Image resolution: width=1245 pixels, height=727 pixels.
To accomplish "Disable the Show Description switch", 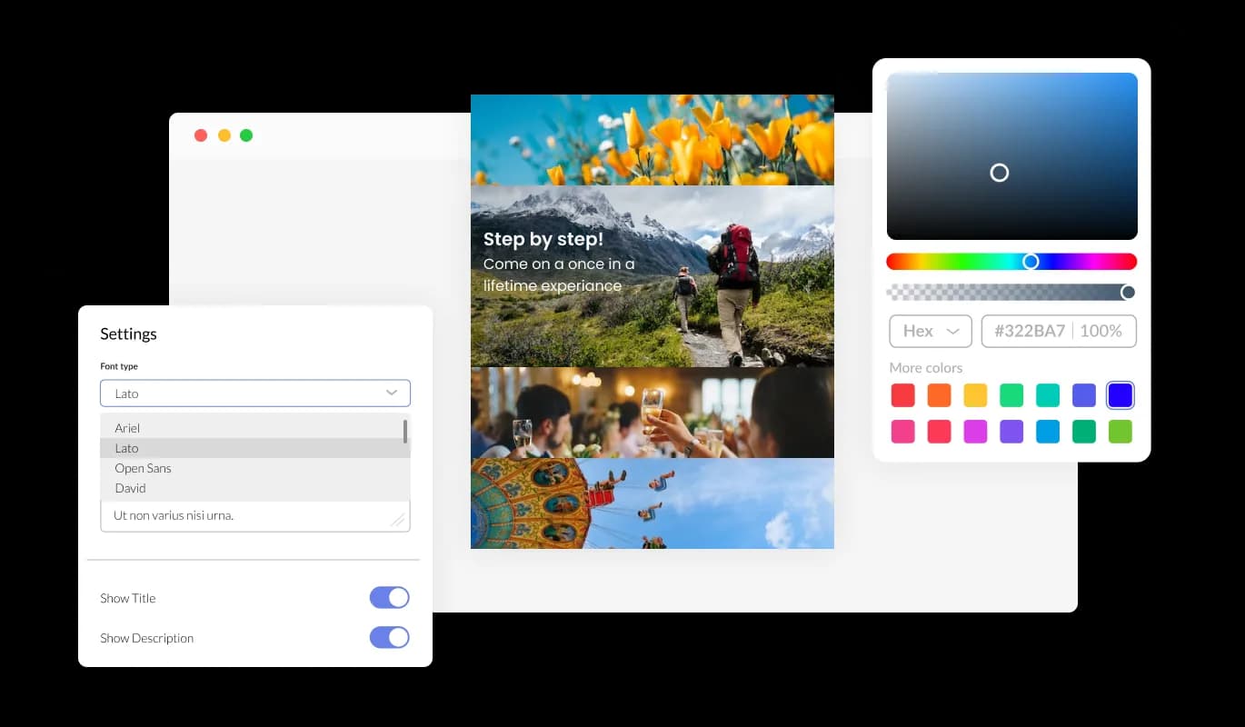I will (389, 638).
